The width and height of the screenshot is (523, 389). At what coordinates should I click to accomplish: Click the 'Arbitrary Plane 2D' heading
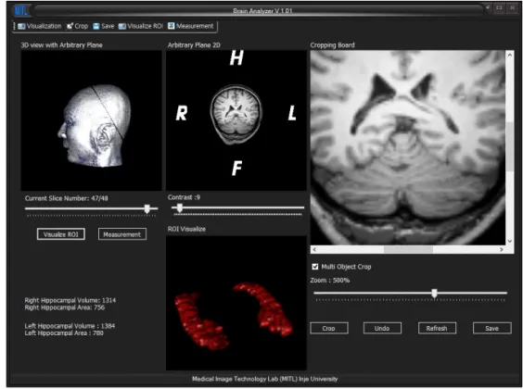(194, 45)
